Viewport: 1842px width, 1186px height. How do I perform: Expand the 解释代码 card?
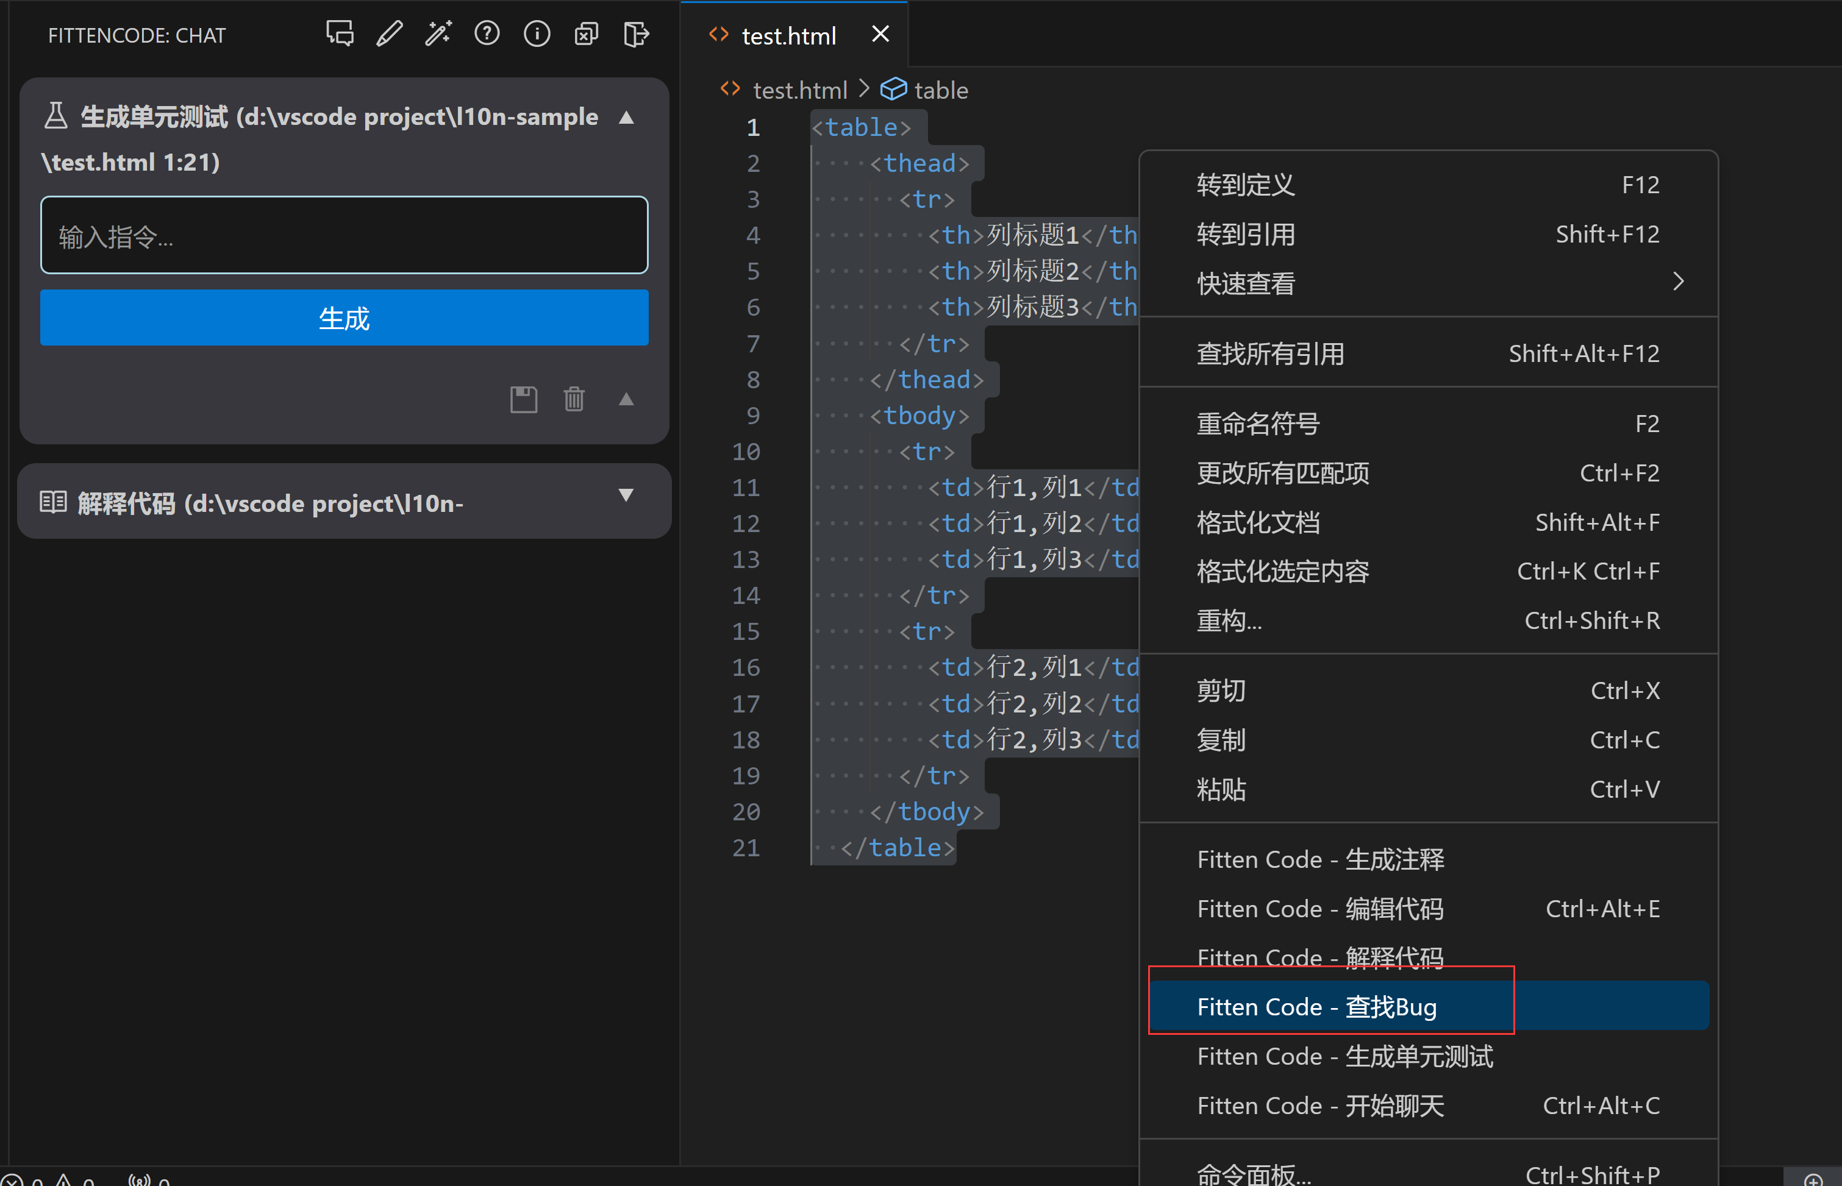(626, 497)
